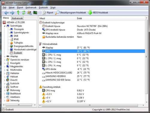Open the users toolbar icon
The height and width of the screenshot is (113, 150).
(x=29, y=13)
